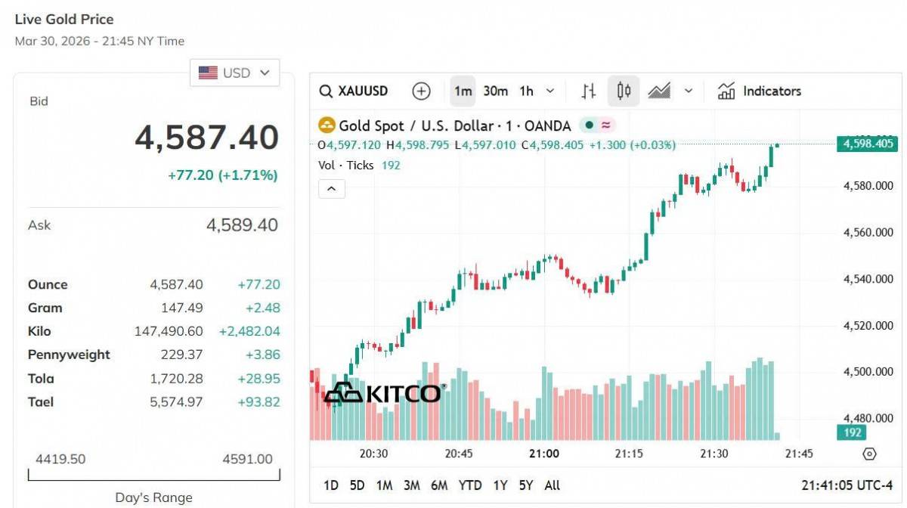Open the USD currency dropdown
Screen dimensions: 907x508
234,73
